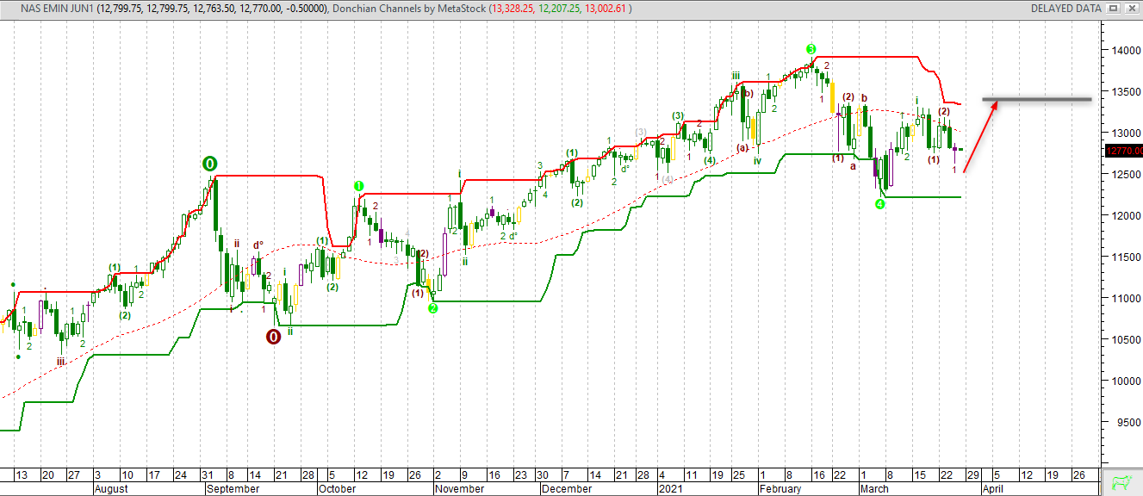Select the green circled 4 wave marker

pos(879,204)
